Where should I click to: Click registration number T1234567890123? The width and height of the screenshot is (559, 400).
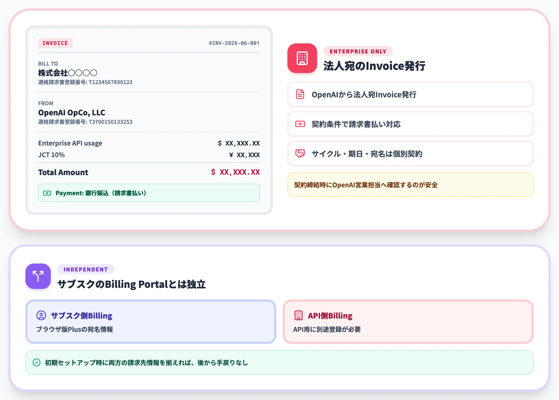click(x=110, y=82)
